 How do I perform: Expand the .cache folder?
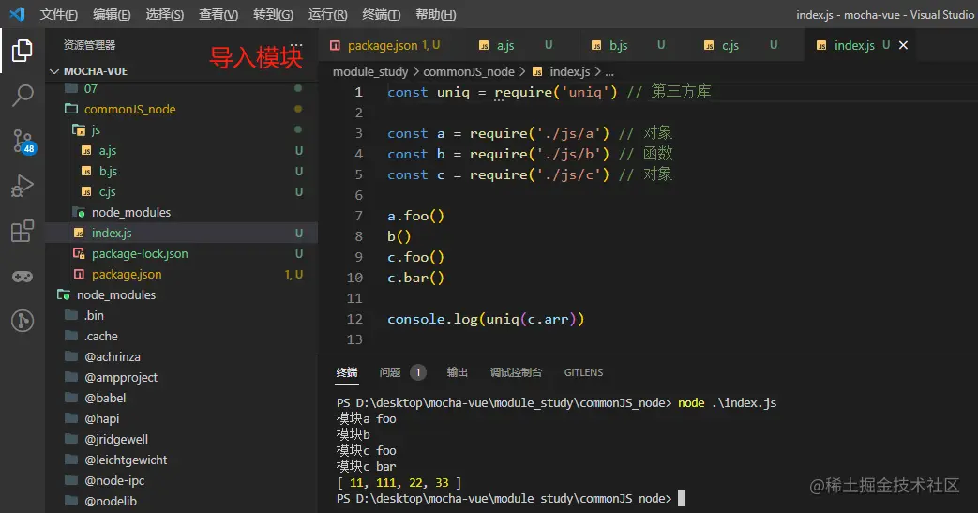pyautogui.click(x=181, y=336)
